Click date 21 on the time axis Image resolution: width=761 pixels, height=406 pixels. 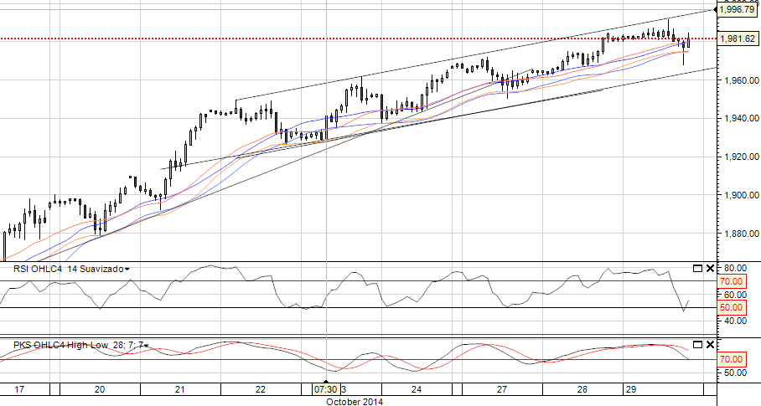pos(180,389)
